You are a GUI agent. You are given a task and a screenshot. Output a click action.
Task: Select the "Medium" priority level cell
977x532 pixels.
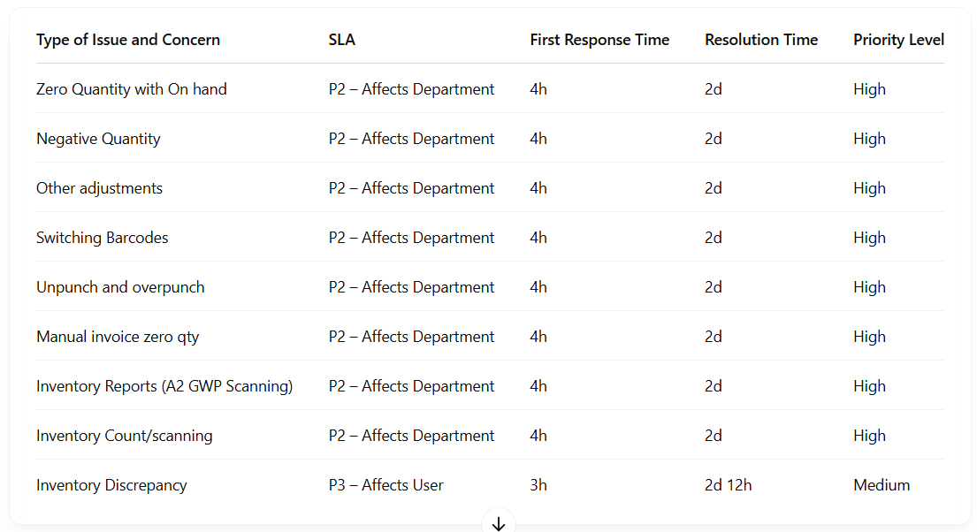coord(882,485)
